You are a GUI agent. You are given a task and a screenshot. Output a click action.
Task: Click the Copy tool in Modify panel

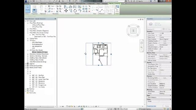pyautogui.click(x=71, y=11)
